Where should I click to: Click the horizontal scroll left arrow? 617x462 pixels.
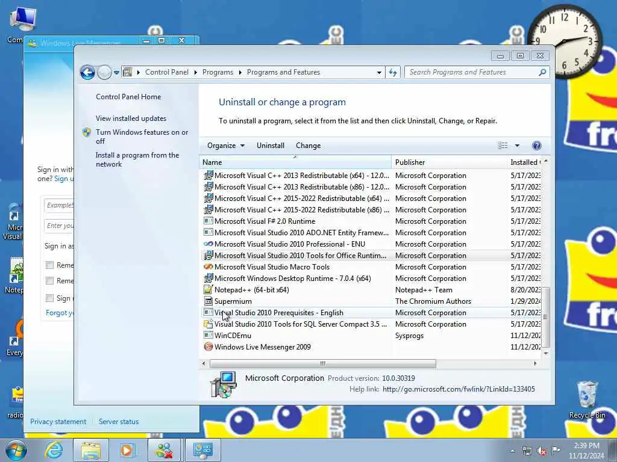(x=204, y=363)
